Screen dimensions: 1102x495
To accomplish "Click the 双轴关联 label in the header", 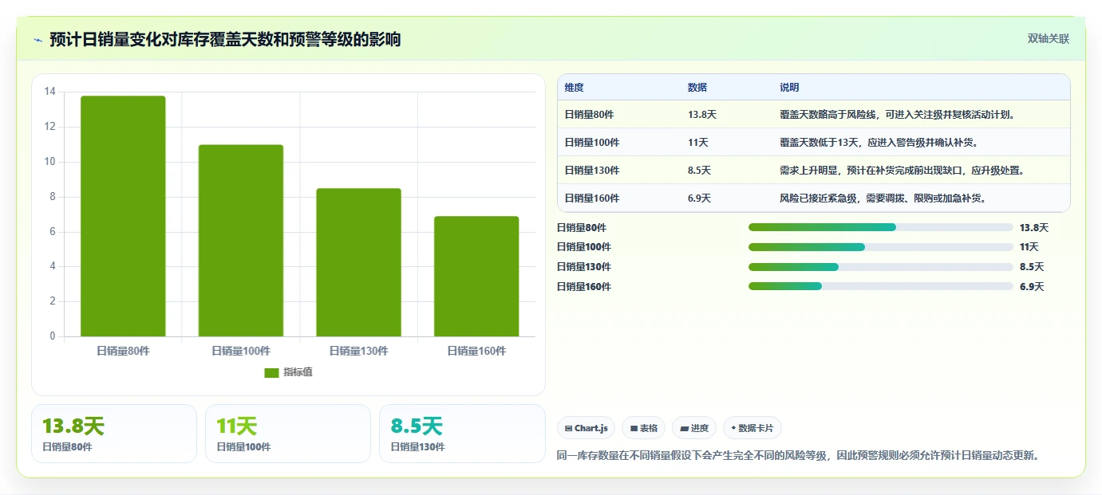I will 1048,39.
